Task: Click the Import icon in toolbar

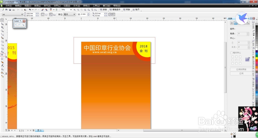Action: click(x=43, y=10)
